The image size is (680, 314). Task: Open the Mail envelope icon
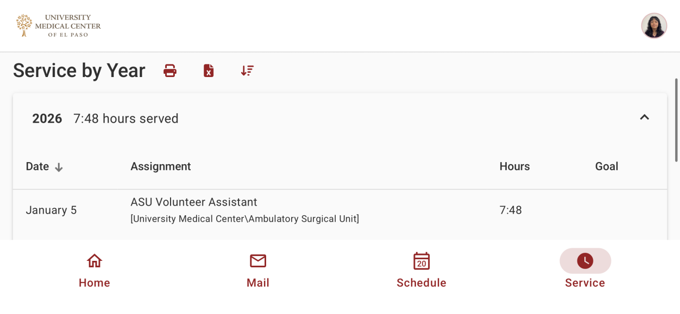(x=258, y=261)
